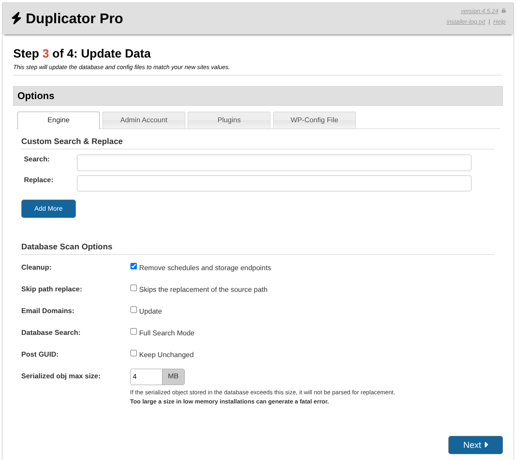Viewport: 516px width, 460px height.
Task: Click into the Replace text field
Action: 274,184
